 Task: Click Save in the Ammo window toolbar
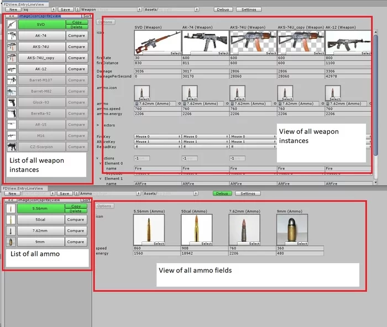tap(65, 193)
